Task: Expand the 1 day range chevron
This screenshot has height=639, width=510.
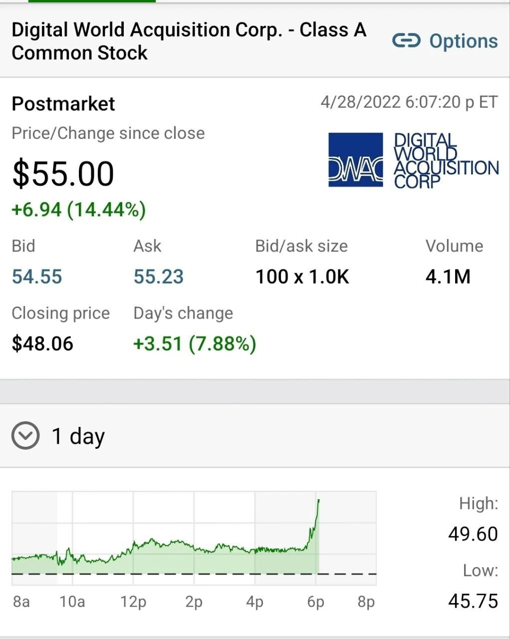Action: pyautogui.click(x=25, y=436)
